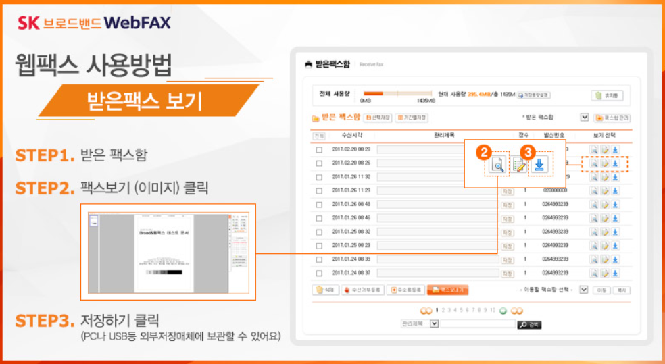Image resolution: width=665 pixels, height=364 pixels.
Task: Download fax in 2017.01.24 08:37 row
Action: [x=616, y=274]
